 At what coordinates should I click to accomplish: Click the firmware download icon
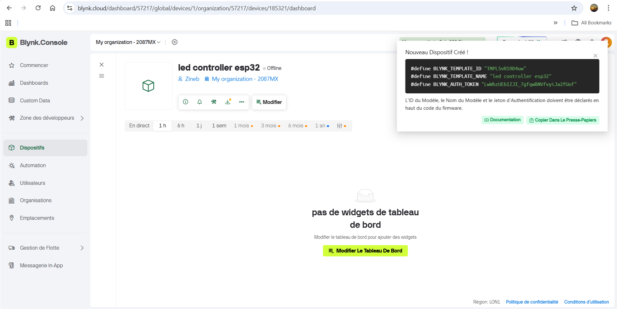tap(228, 102)
